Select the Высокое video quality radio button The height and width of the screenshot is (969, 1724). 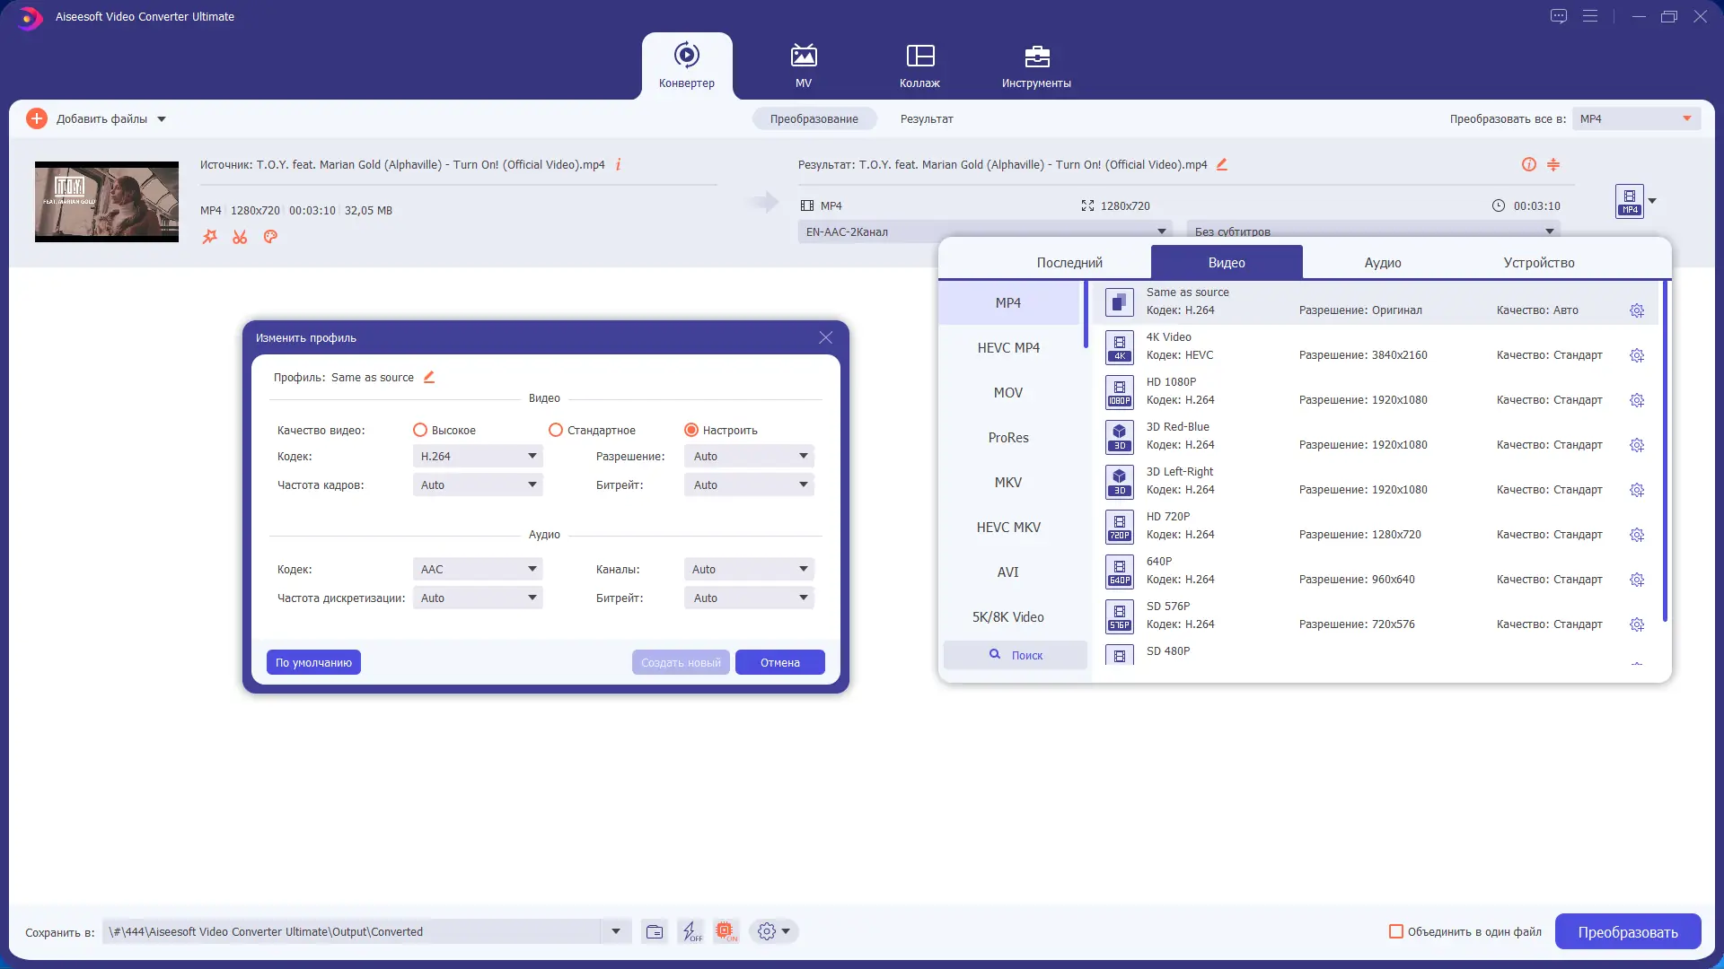pos(420,431)
